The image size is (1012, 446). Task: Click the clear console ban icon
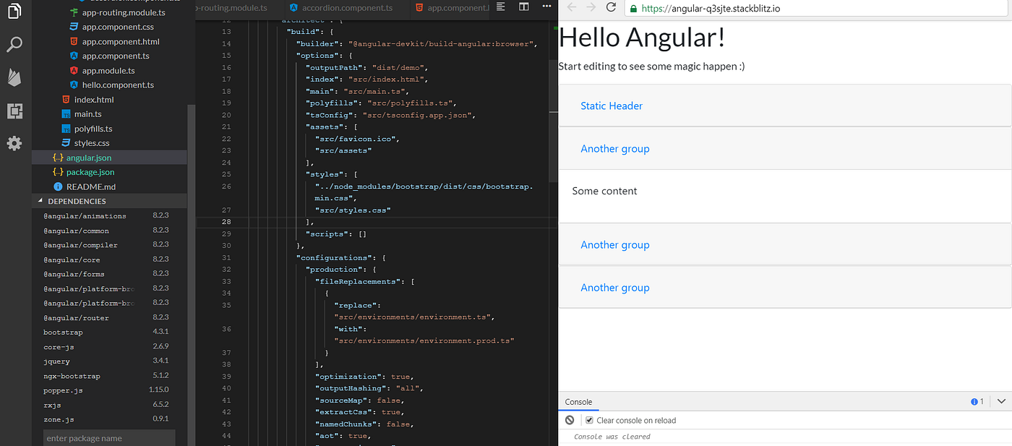pos(570,420)
